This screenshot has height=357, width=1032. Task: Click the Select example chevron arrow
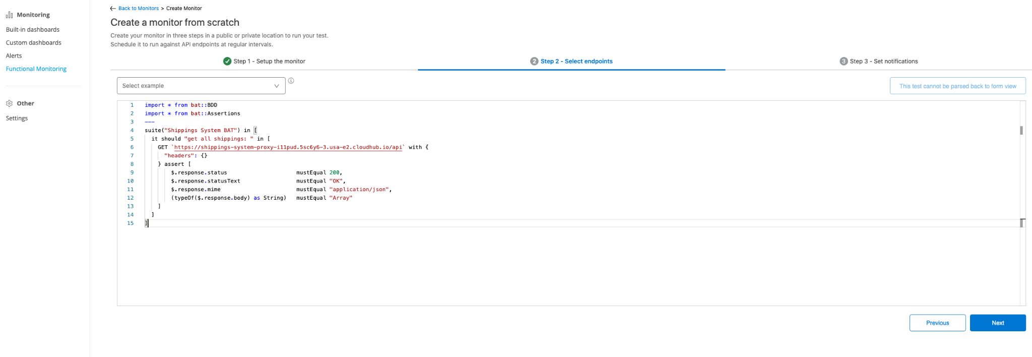click(276, 86)
